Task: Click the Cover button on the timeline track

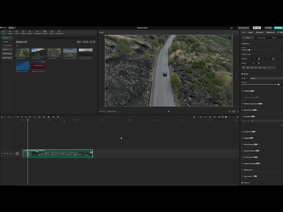Action: click(17, 153)
